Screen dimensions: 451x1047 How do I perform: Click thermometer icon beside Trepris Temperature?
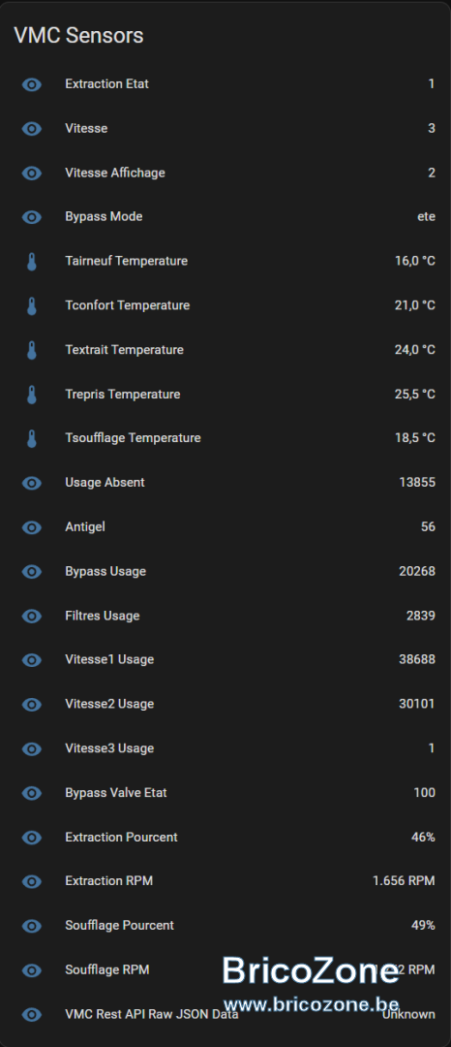31,395
